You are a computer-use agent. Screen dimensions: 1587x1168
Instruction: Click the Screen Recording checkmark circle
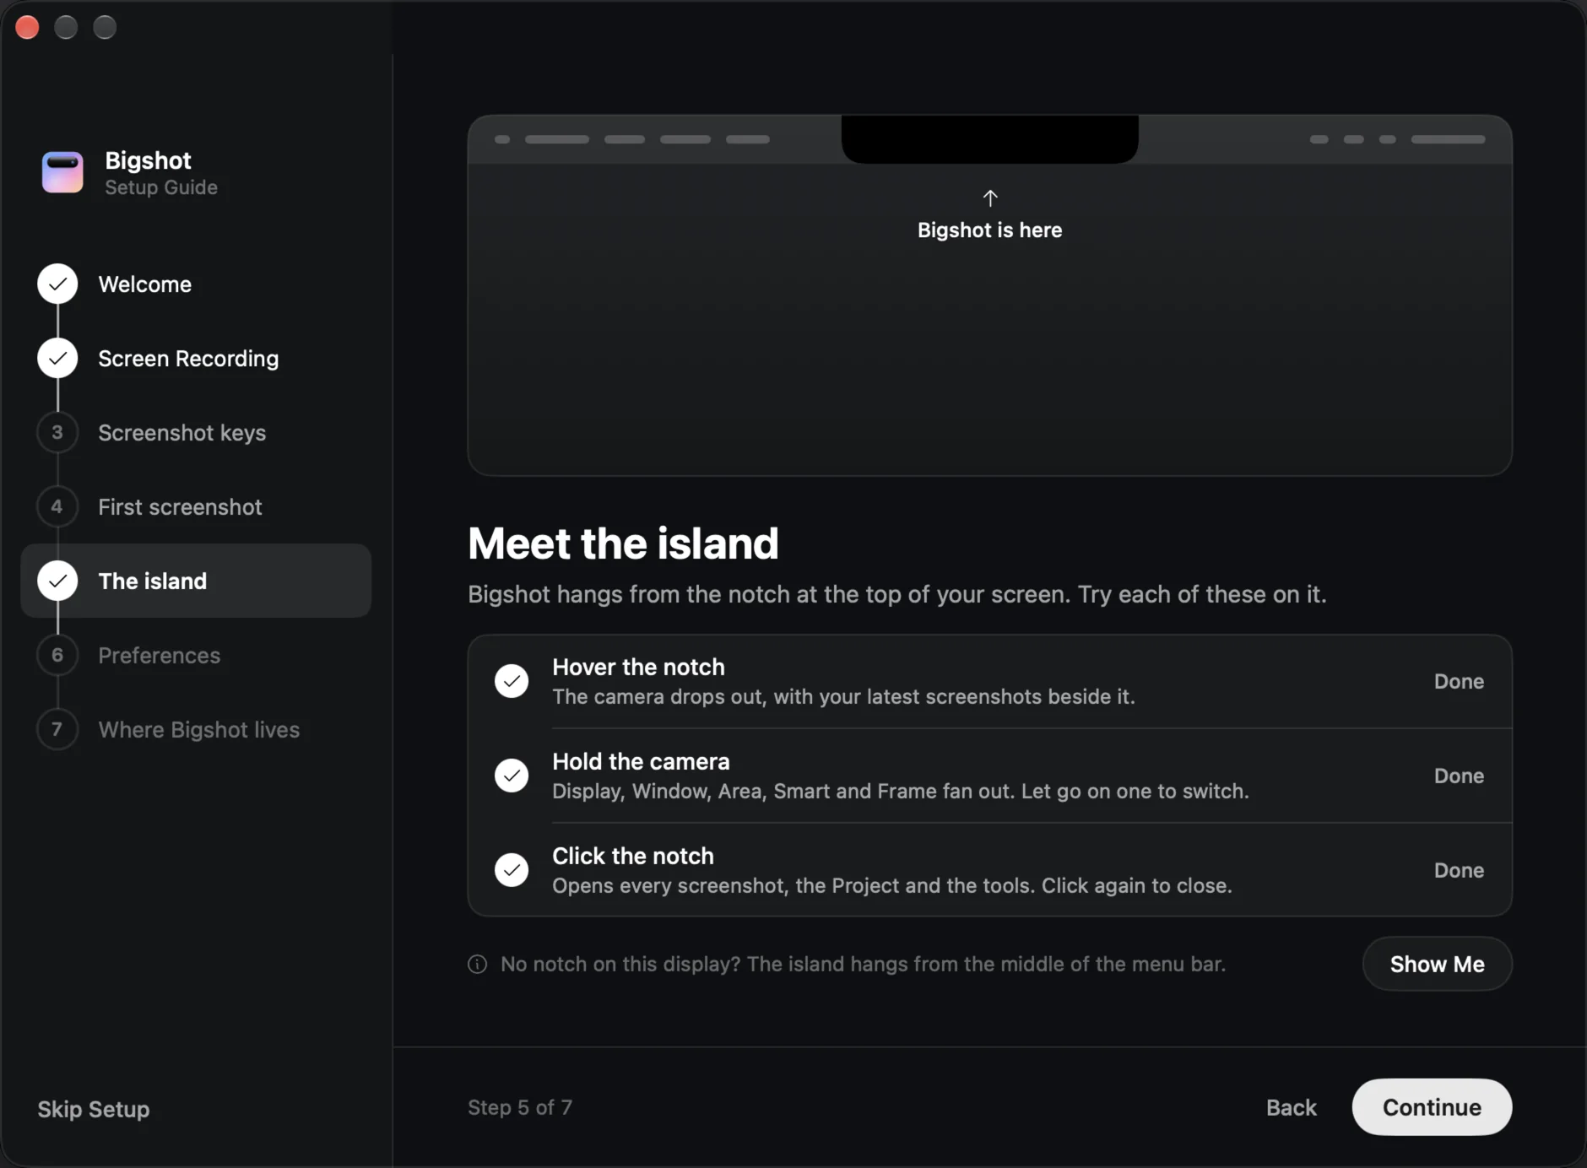(57, 359)
